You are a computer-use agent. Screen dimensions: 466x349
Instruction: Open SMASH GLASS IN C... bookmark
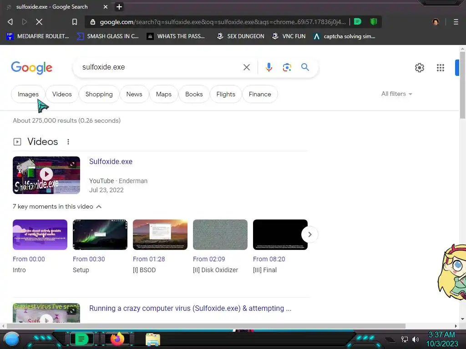point(107,36)
